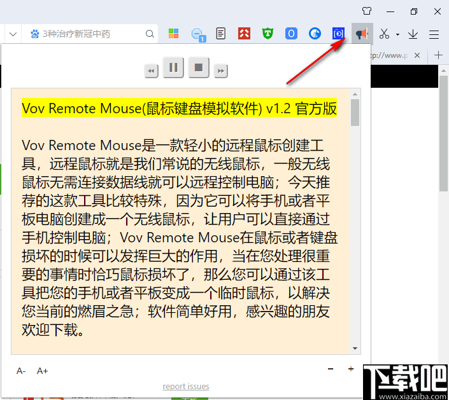449x400 pixels.
Task: Click the text panel scroll down arrow
Action: point(355,348)
